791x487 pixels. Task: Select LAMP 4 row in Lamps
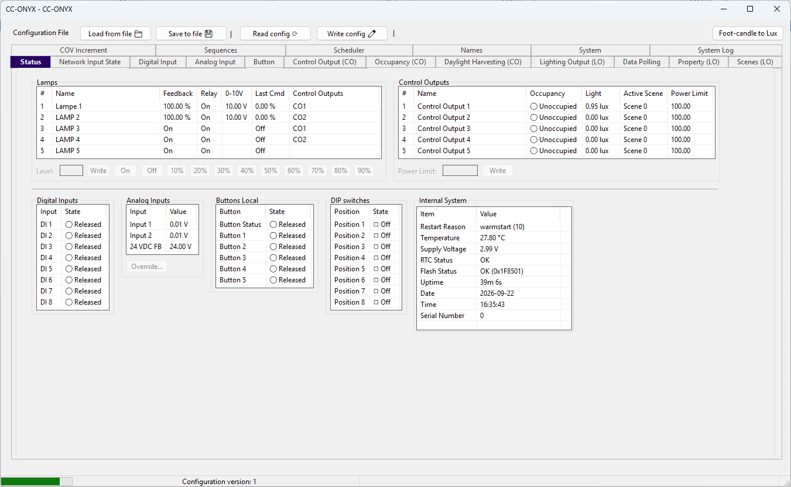point(209,140)
